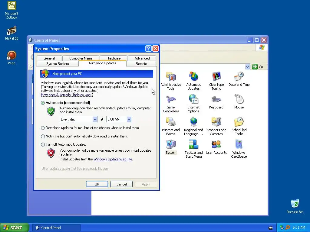Select Microsoft Outlook desktop icon
The height and width of the screenshot is (232, 310).
point(12,10)
